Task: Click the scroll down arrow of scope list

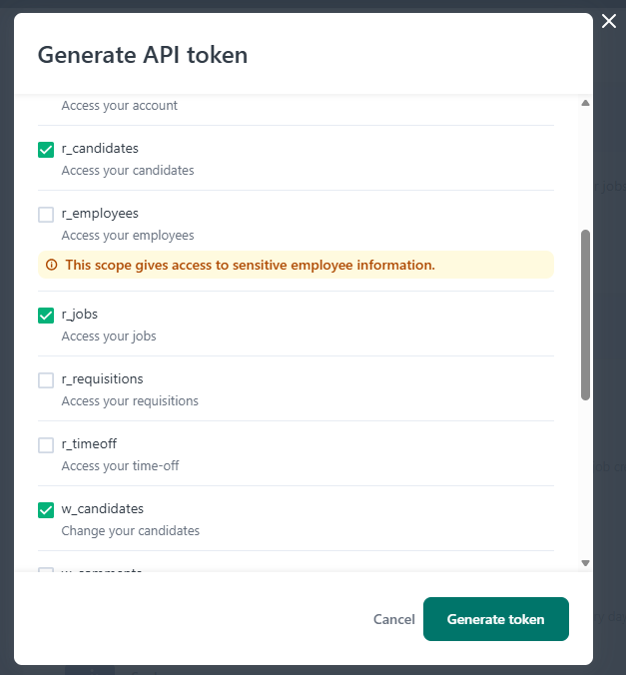Action: pyautogui.click(x=585, y=563)
